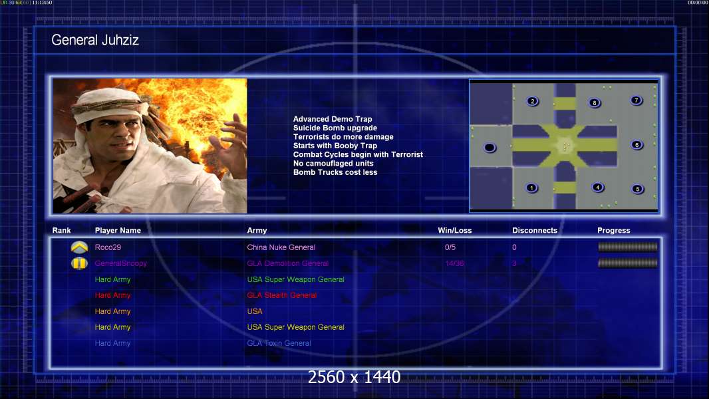Click Roco29's loading progress bar
709x399 pixels.
click(628, 247)
